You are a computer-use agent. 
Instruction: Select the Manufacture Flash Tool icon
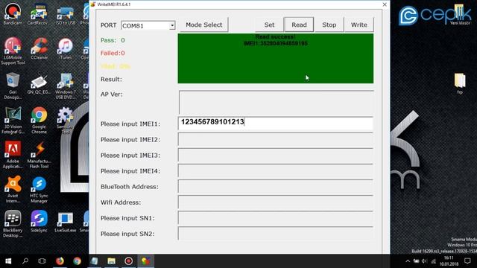click(x=39, y=155)
